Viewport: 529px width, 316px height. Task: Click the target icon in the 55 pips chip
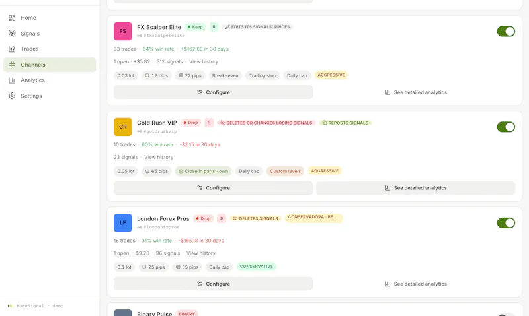pyautogui.click(x=178, y=267)
